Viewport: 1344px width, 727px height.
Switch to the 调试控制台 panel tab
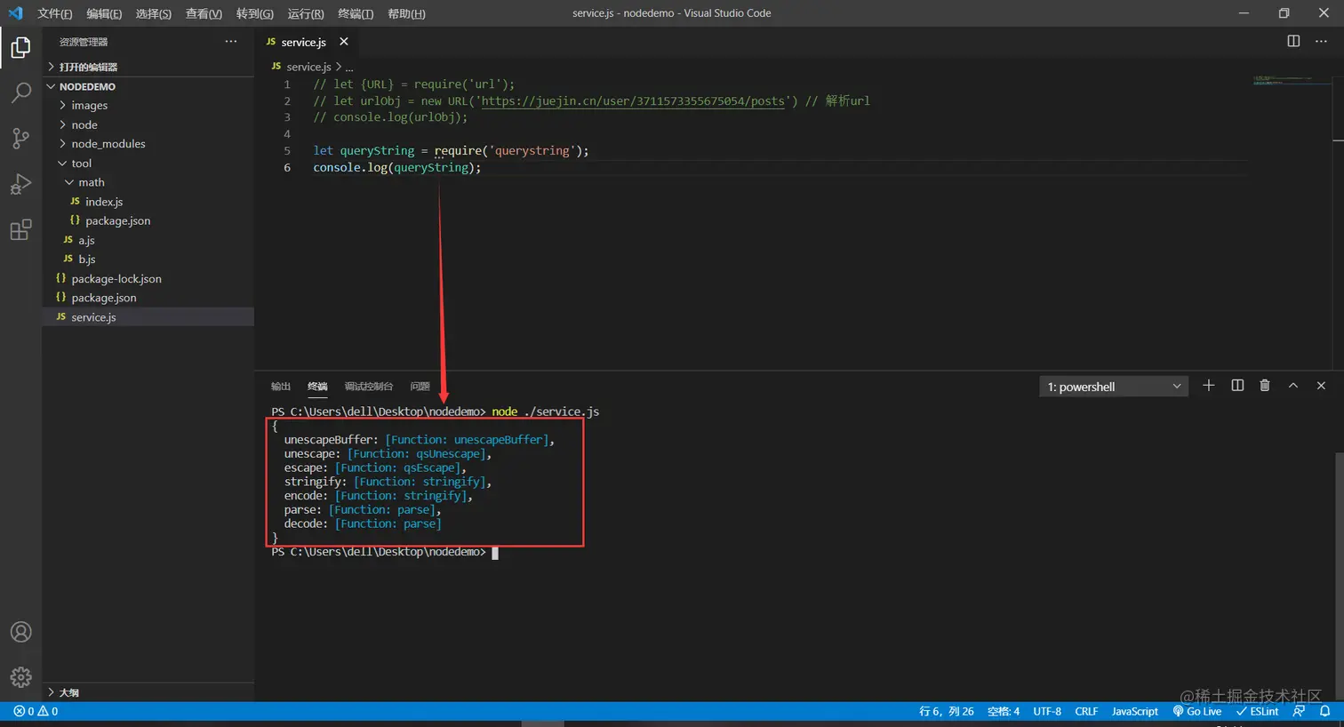[369, 387]
